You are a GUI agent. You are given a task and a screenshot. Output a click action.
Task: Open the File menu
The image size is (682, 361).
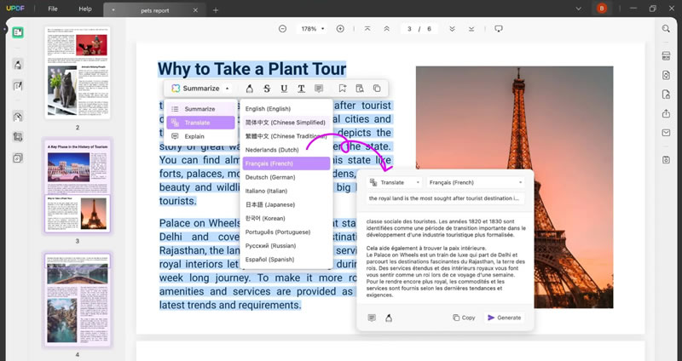point(53,9)
